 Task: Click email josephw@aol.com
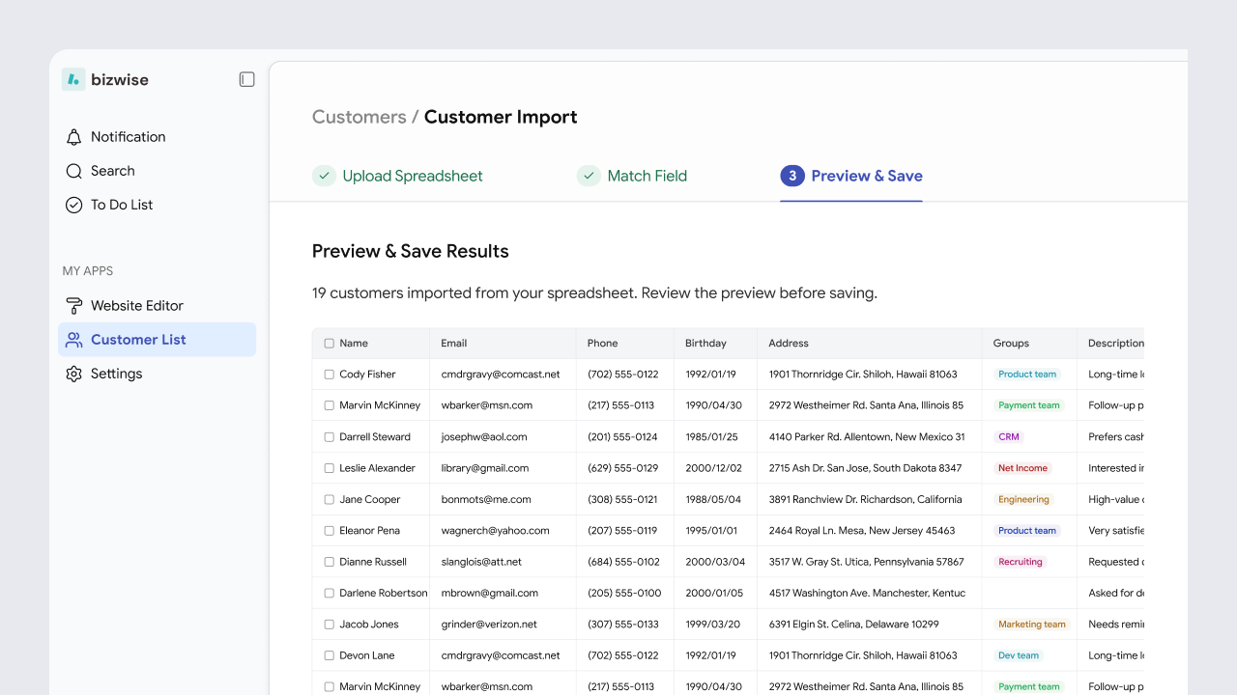click(484, 437)
